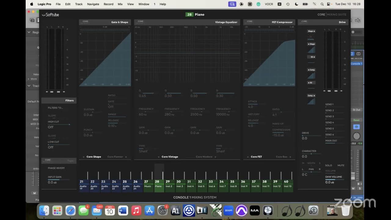The image size is (391, 220).
Task: Select channel 21 Audio 19
Action: point(83,185)
